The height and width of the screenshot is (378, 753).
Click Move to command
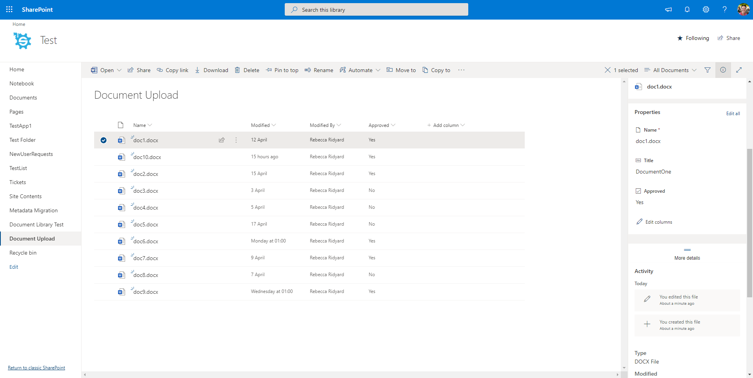[401, 70]
